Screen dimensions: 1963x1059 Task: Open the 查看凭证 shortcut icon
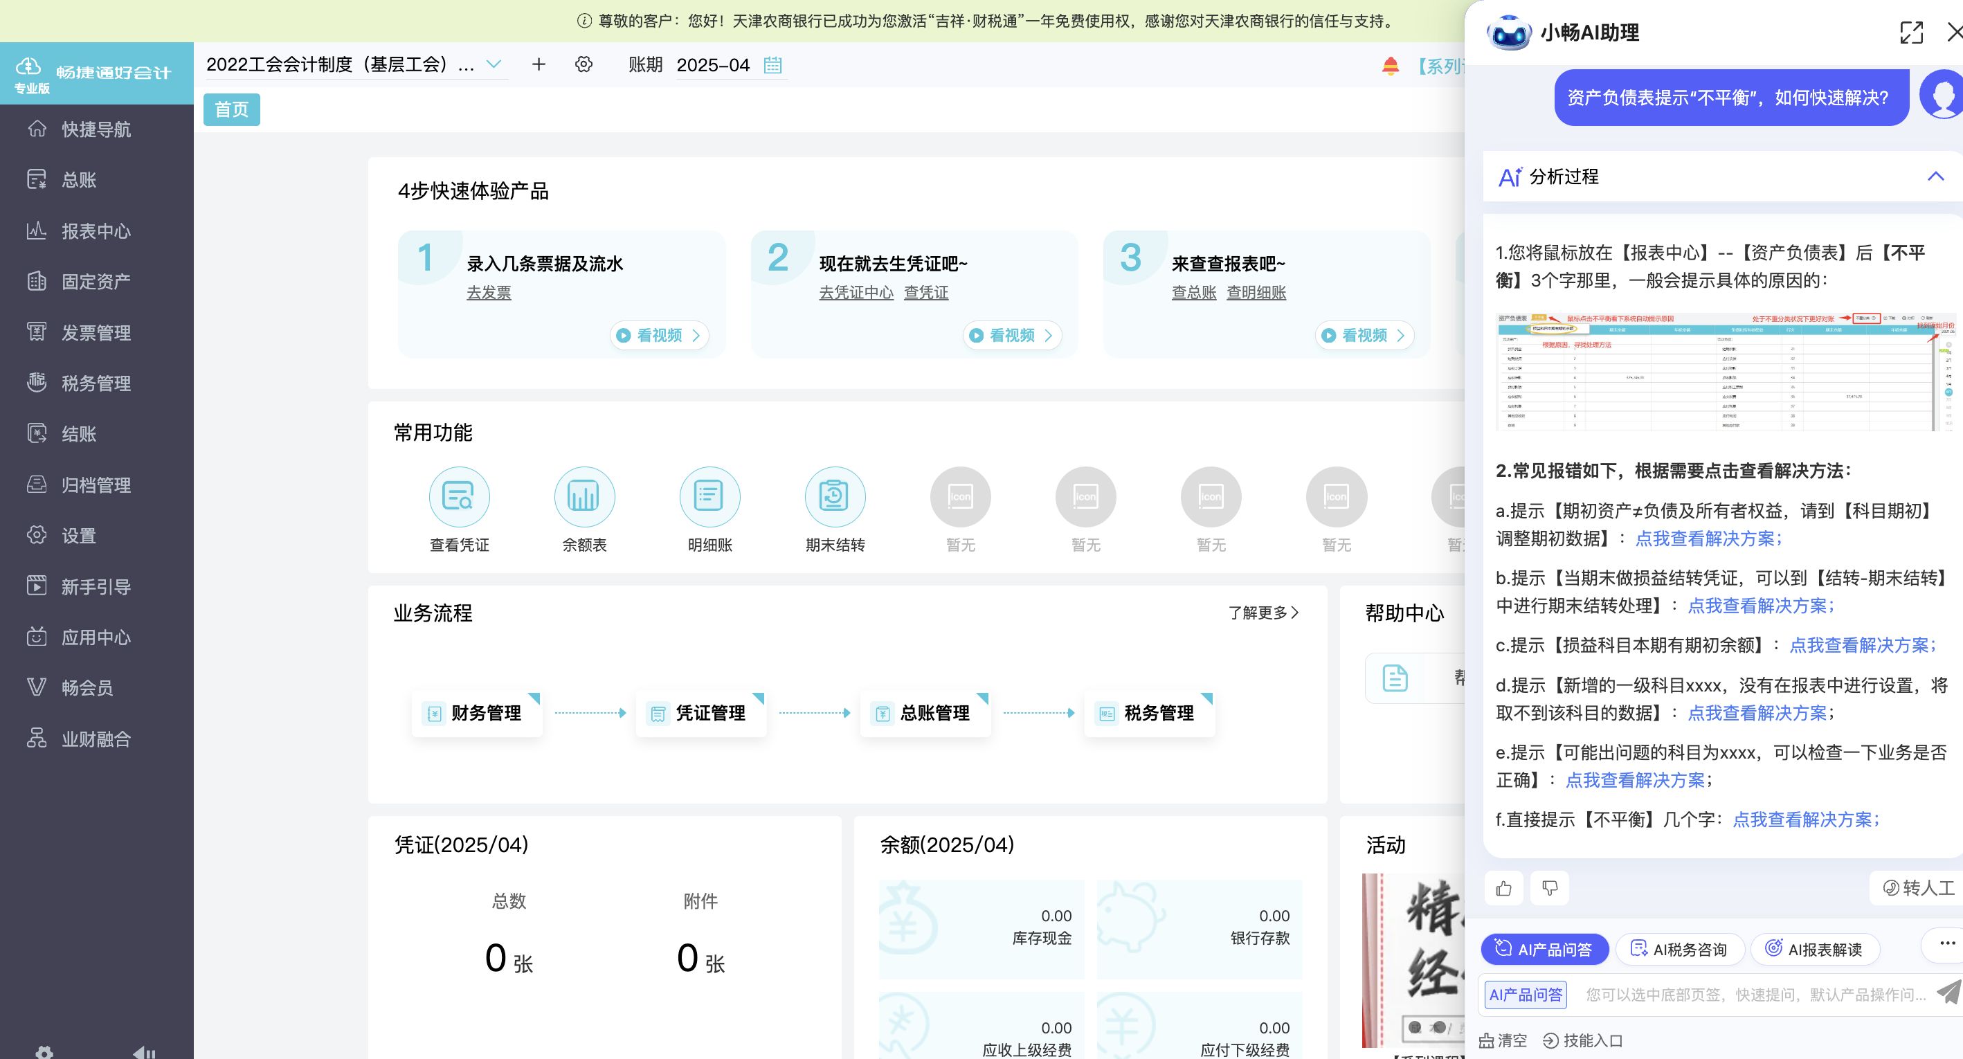tap(459, 498)
